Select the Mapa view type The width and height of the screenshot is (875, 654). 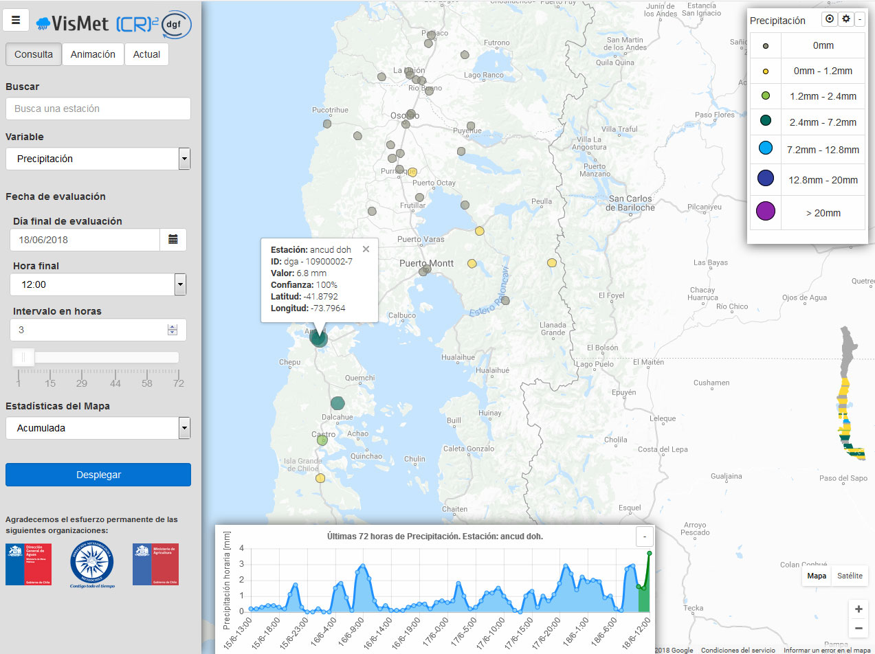(817, 576)
